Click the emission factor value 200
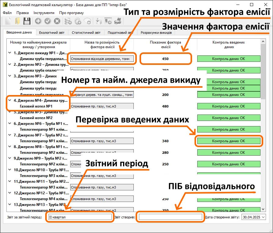This screenshot has height=233, width=273. (165, 95)
